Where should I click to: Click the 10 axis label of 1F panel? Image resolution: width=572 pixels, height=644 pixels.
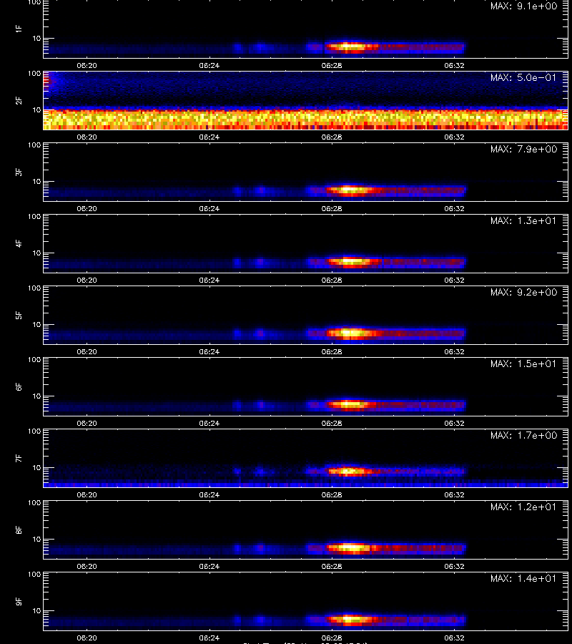point(36,38)
